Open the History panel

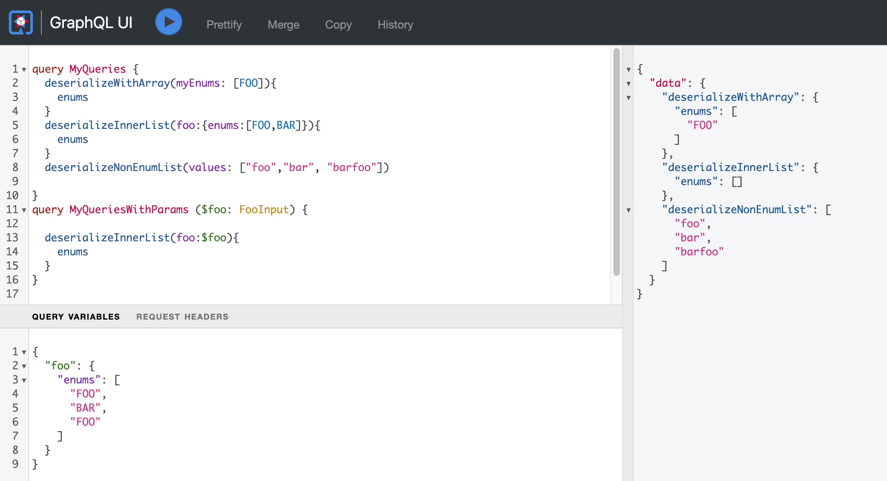point(395,24)
